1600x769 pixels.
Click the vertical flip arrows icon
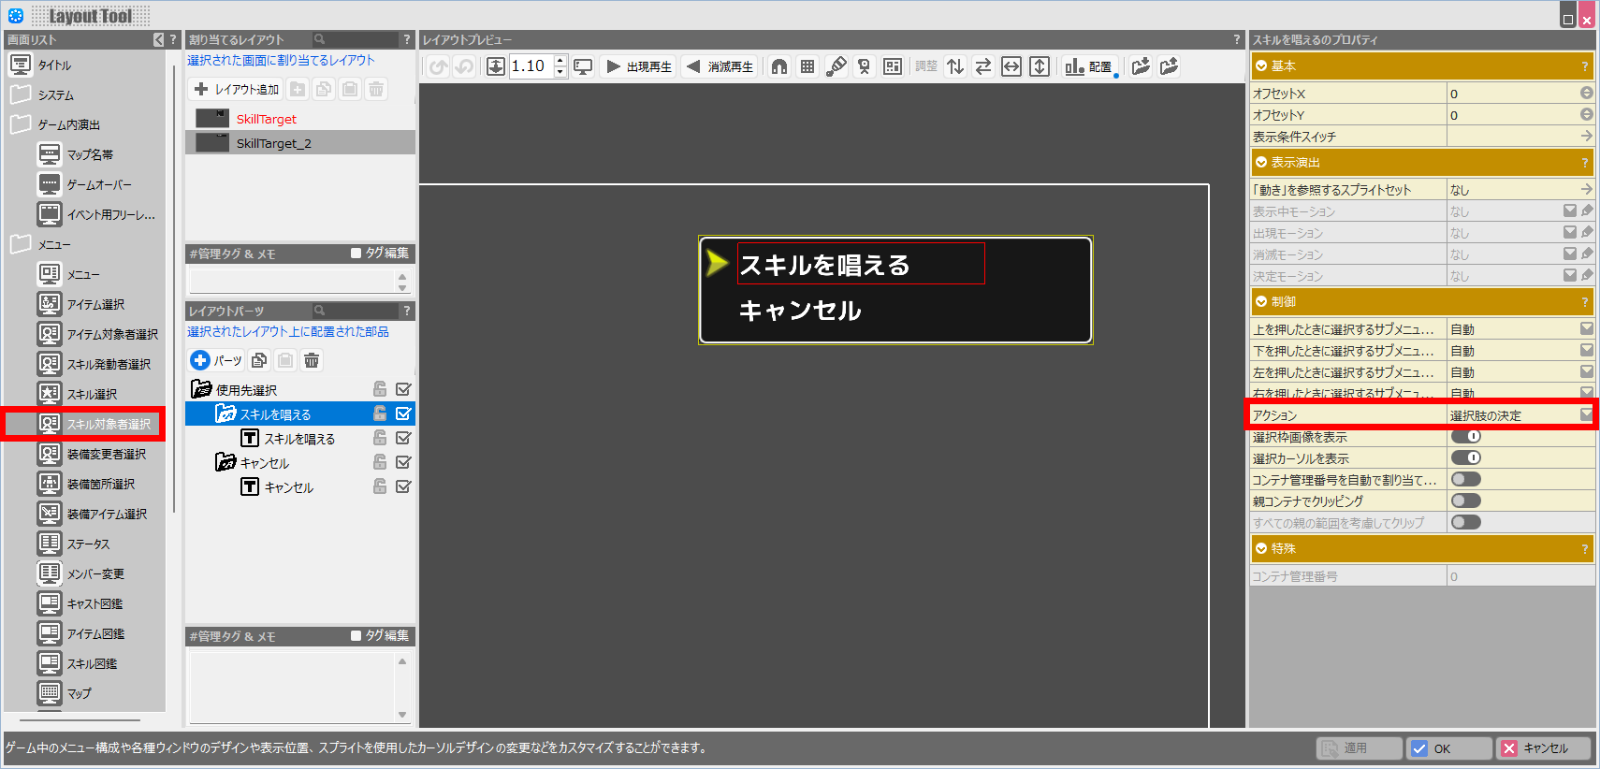pyautogui.click(x=955, y=66)
